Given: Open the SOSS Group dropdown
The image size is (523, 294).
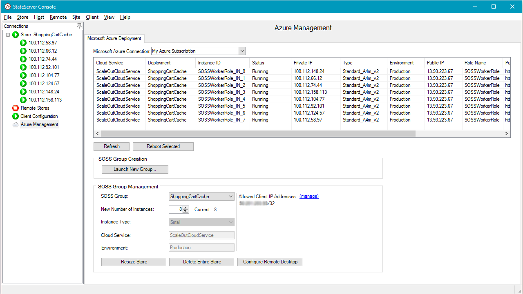Looking at the screenshot, I should pos(231,197).
